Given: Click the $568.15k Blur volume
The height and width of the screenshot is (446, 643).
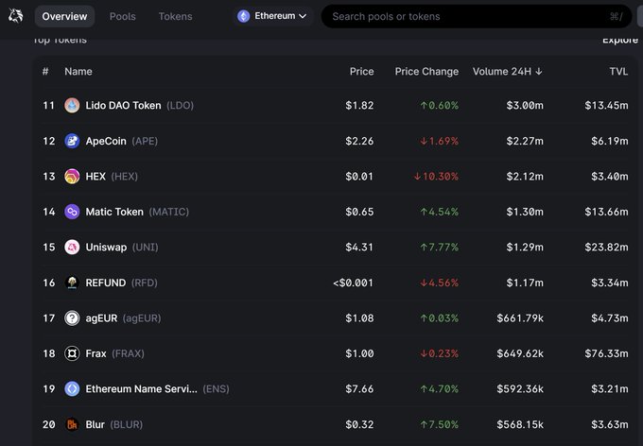Looking at the screenshot, I should [520, 424].
